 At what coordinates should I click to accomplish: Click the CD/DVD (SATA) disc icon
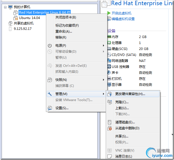point(109,55)
